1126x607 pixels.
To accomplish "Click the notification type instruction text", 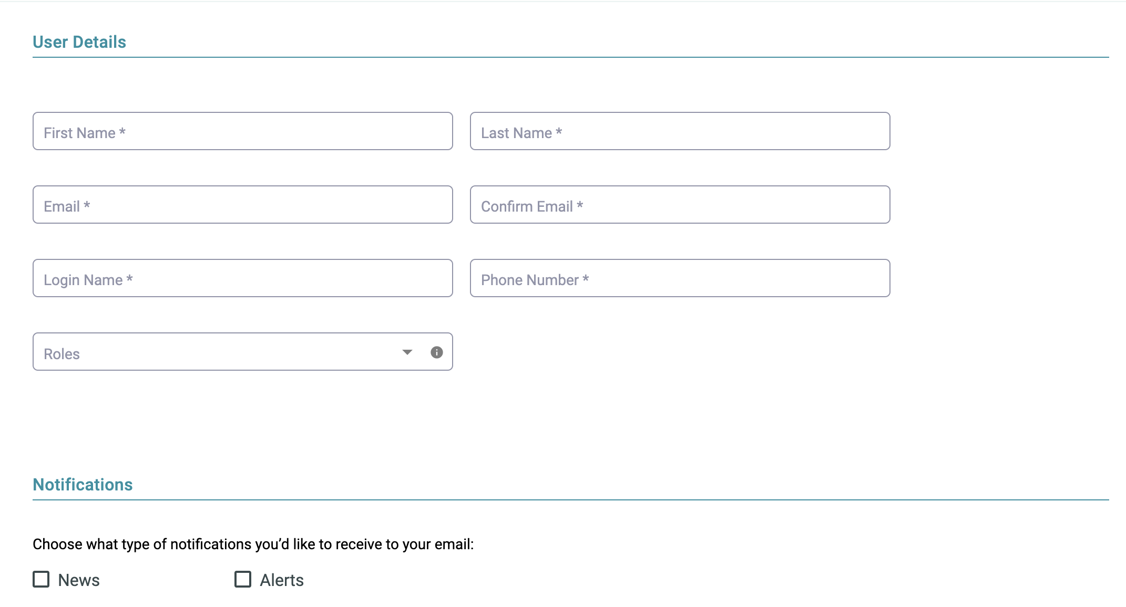I will (253, 545).
